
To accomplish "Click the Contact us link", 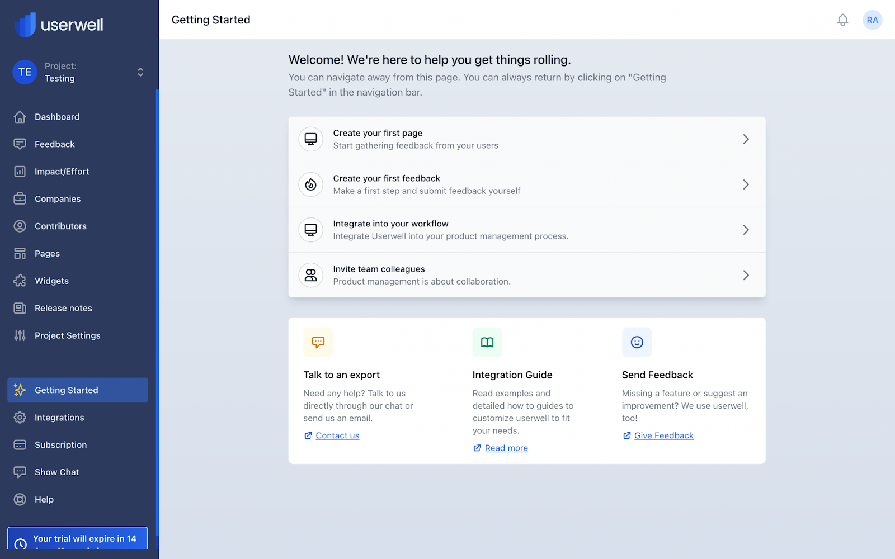I will 337,435.
